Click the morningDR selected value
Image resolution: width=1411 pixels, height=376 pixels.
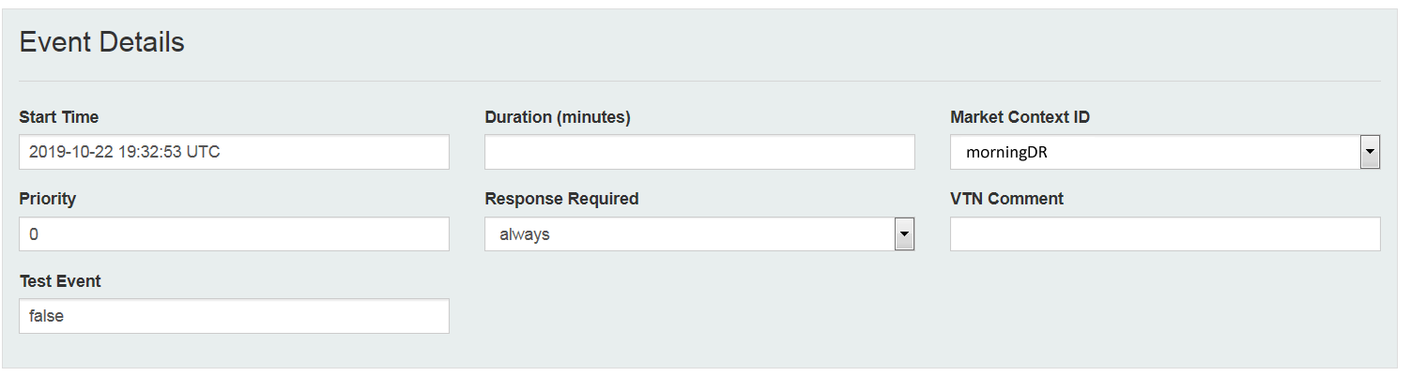(1006, 153)
